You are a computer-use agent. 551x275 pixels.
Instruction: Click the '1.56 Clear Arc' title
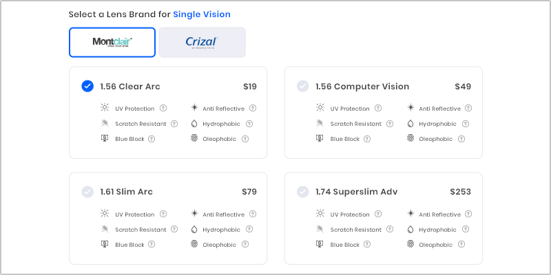tap(130, 87)
